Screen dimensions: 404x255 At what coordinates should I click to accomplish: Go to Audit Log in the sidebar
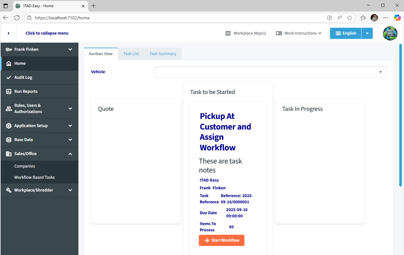[39, 78]
